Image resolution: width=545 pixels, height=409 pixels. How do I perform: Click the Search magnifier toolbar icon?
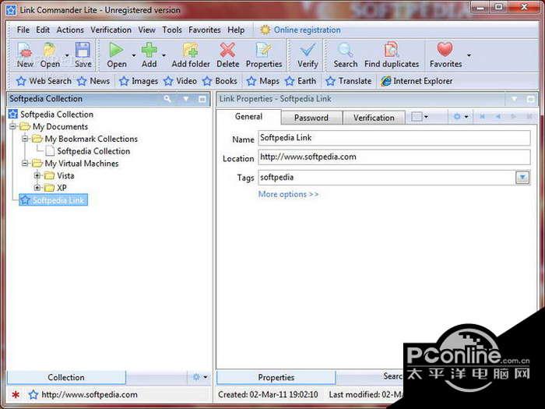pyautogui.click(x=346, y=50)
